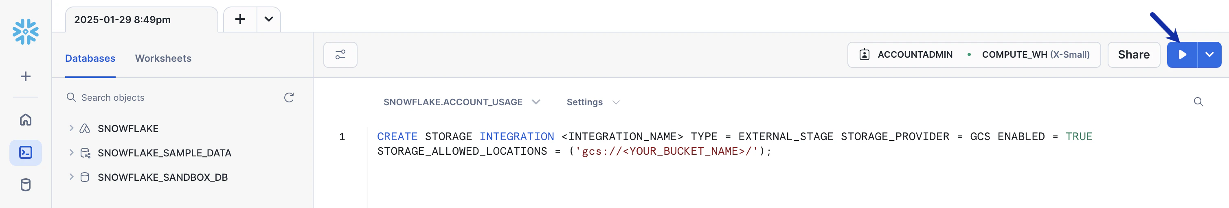Select the Databases tab

[x=90, y=58]
